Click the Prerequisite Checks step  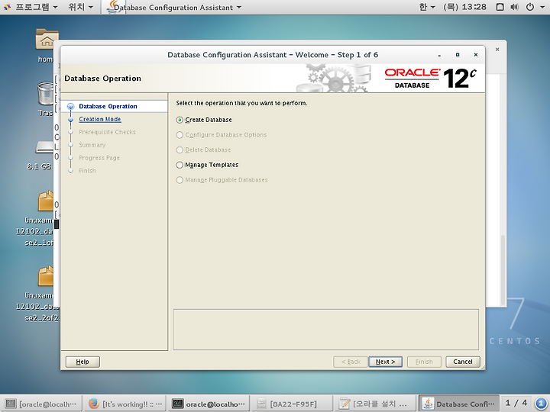coord(107,132)
